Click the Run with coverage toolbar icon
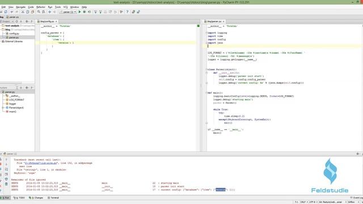Viewport: 363px width, 204px height. pyautogui.click(x=90, y=12)
